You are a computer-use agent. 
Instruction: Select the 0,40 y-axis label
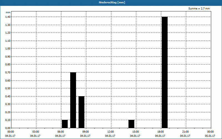coord(8,96)
